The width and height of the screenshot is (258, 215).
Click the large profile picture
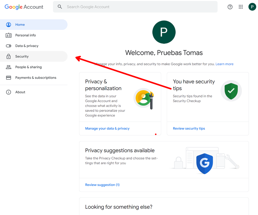164,32
